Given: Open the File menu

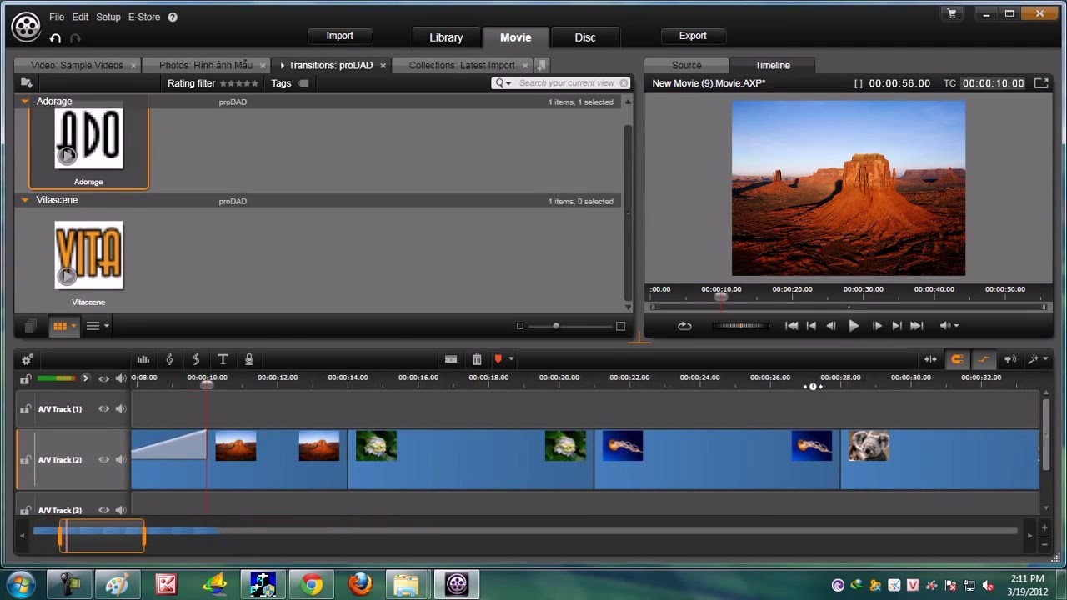Looking at the screenshot, I should coord(57,17).
